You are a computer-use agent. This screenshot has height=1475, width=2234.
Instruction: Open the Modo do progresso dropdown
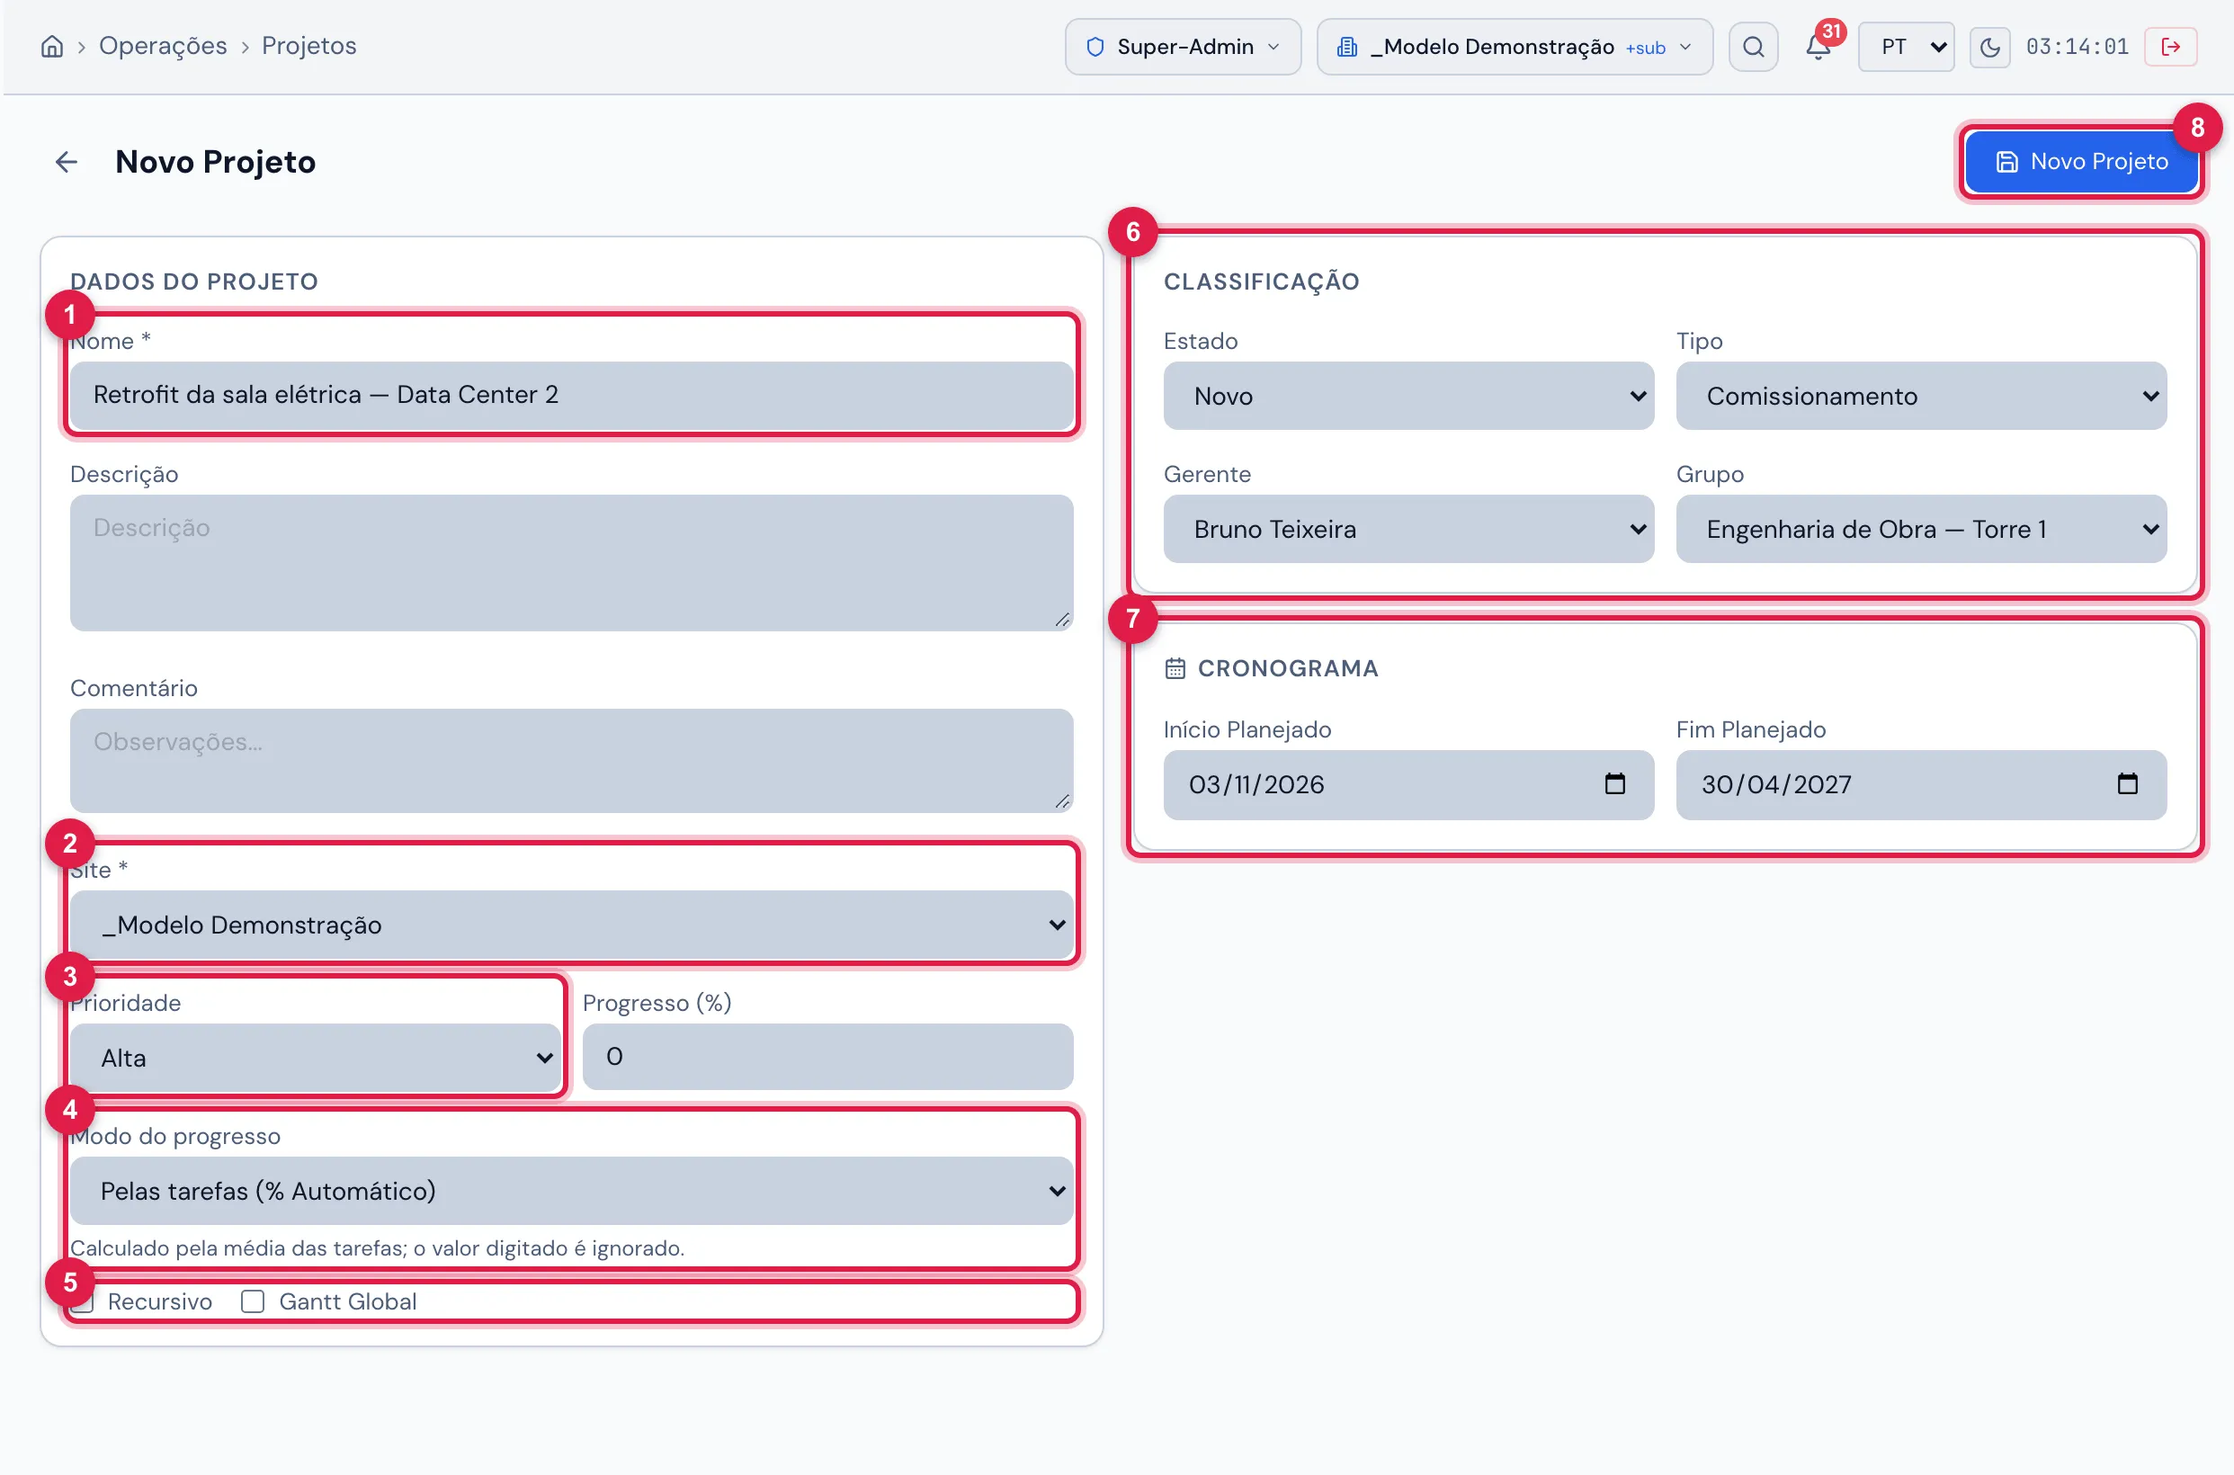(571, 1191)
